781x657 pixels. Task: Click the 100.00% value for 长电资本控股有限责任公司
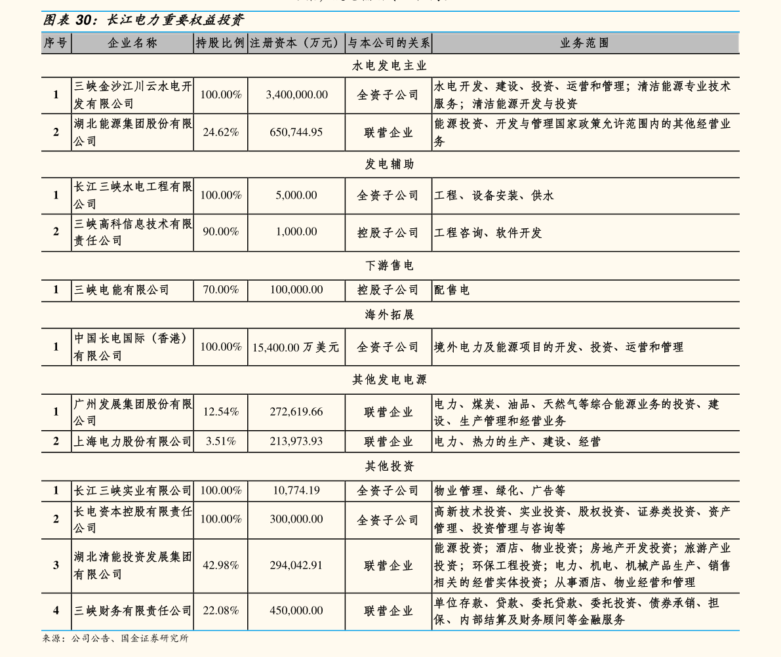[x=220, y=519]
